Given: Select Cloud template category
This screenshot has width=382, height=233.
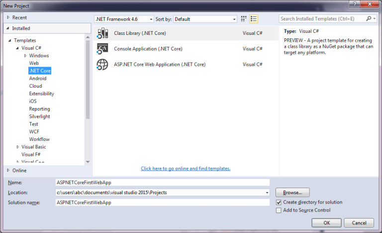Looking at the screenshot, I should [x=36, y=86].
